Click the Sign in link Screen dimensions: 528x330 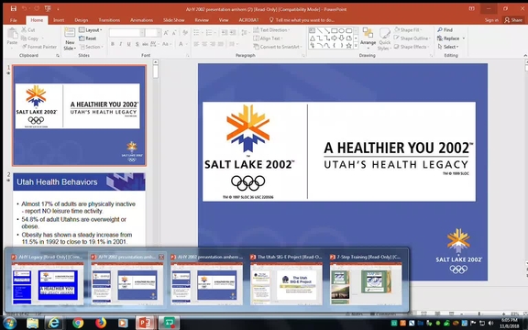point(491,20)
